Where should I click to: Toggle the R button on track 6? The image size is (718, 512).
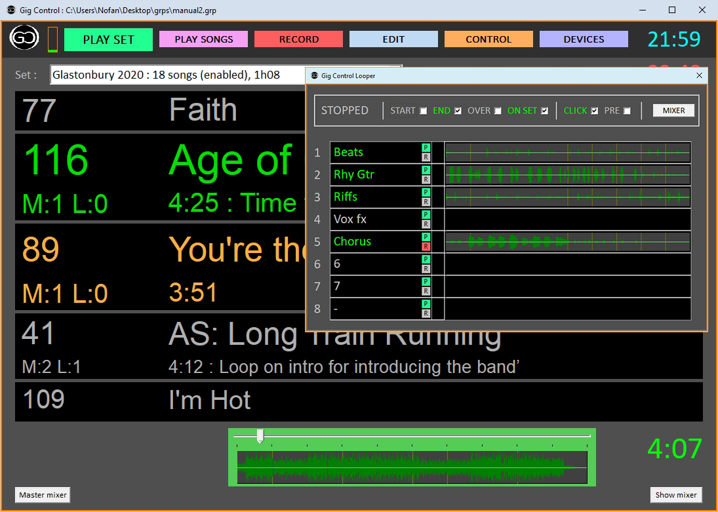426,269
